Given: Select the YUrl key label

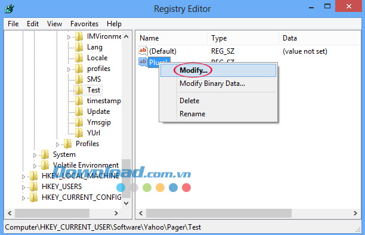Looking at the screenshot, I should click(94, 133).
